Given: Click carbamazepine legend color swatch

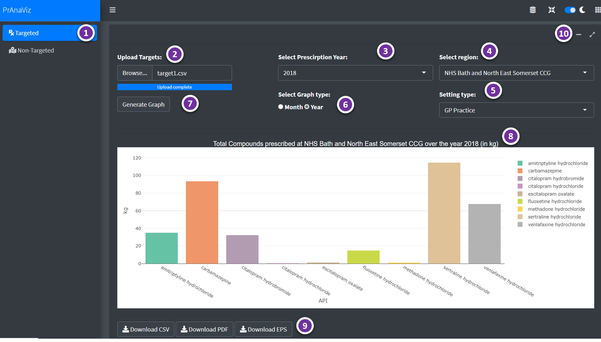Looking at the screenshot, I should [x=520, y=171].
